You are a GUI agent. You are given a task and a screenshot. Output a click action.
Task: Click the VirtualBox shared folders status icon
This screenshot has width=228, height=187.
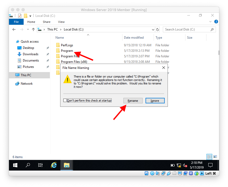click(174, 173)
